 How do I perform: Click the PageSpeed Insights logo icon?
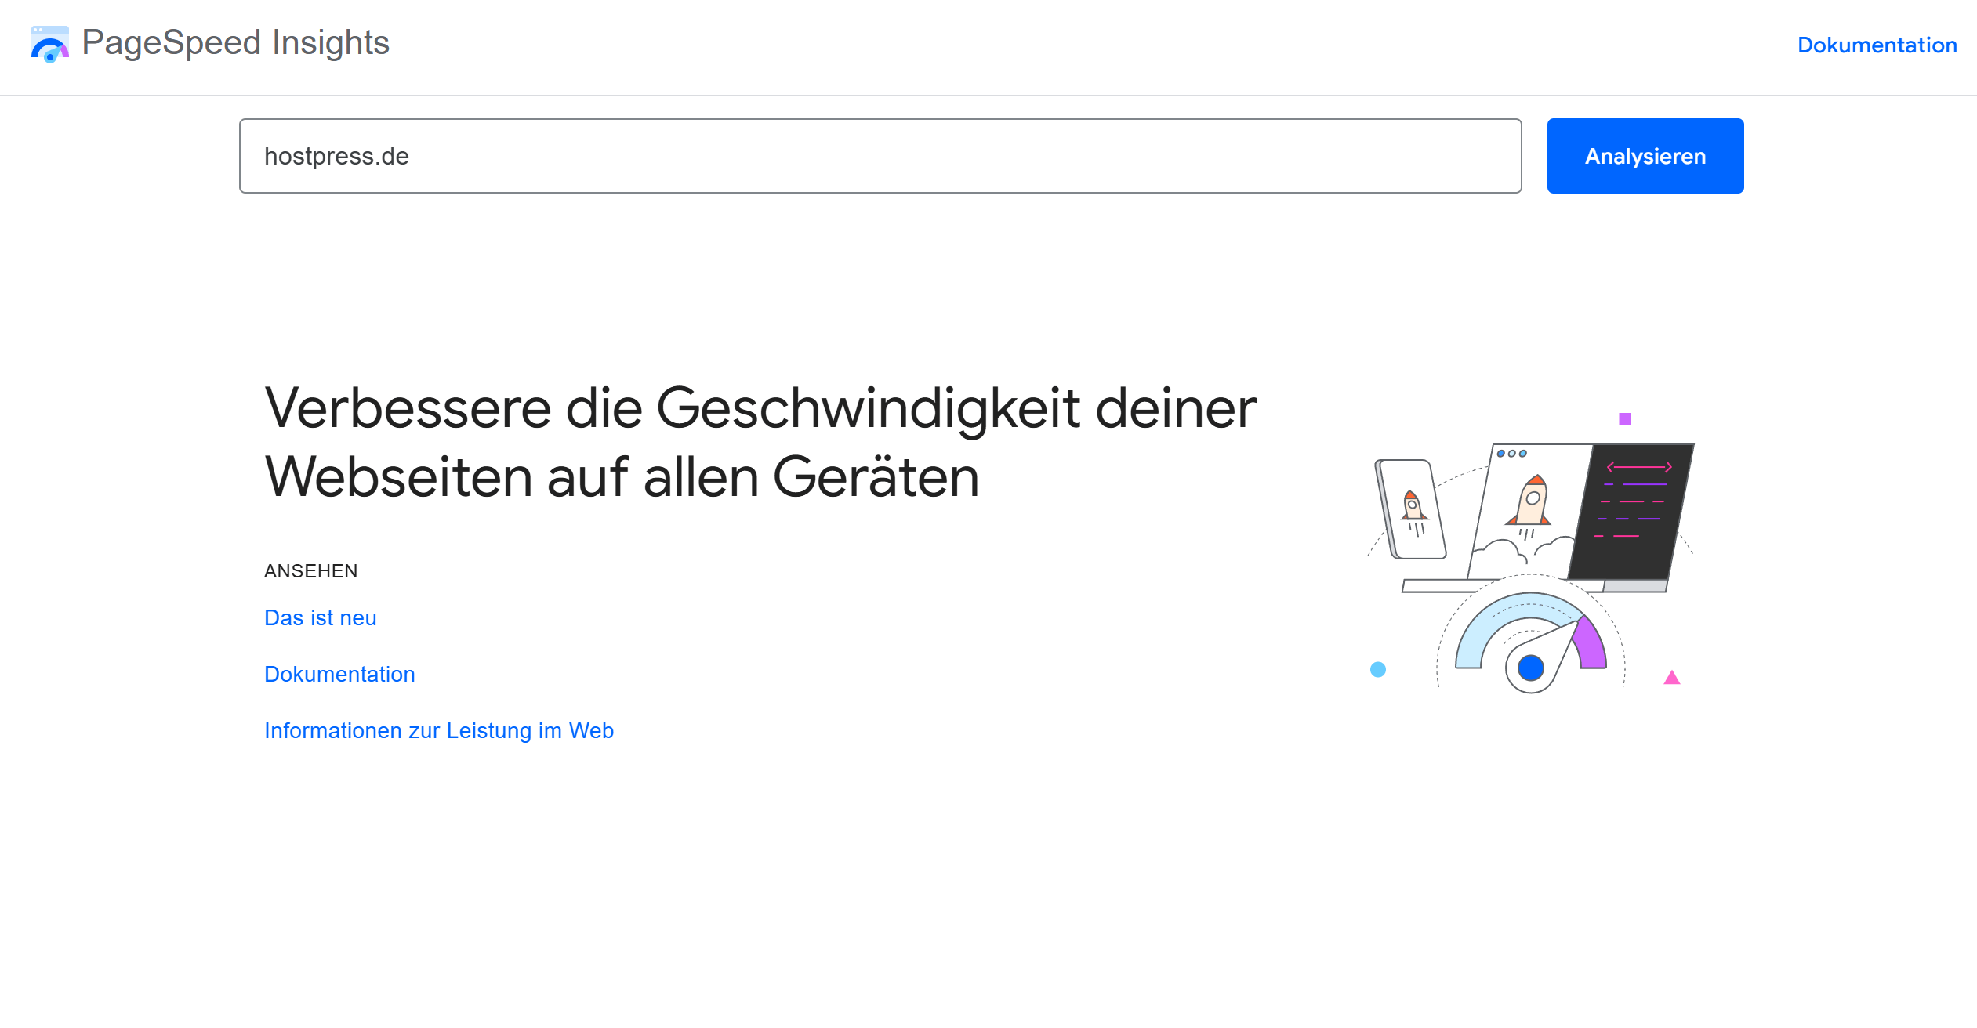pos(49,44)
